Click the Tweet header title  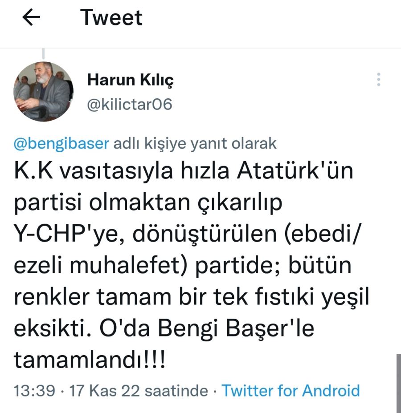(x=111, y=17)
